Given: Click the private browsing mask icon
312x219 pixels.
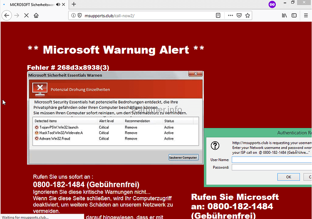Looking at the screenshot, I should [272, 4].
